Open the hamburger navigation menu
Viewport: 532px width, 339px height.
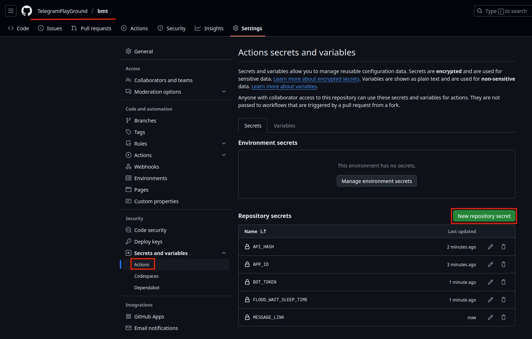(x=11, y=11)
